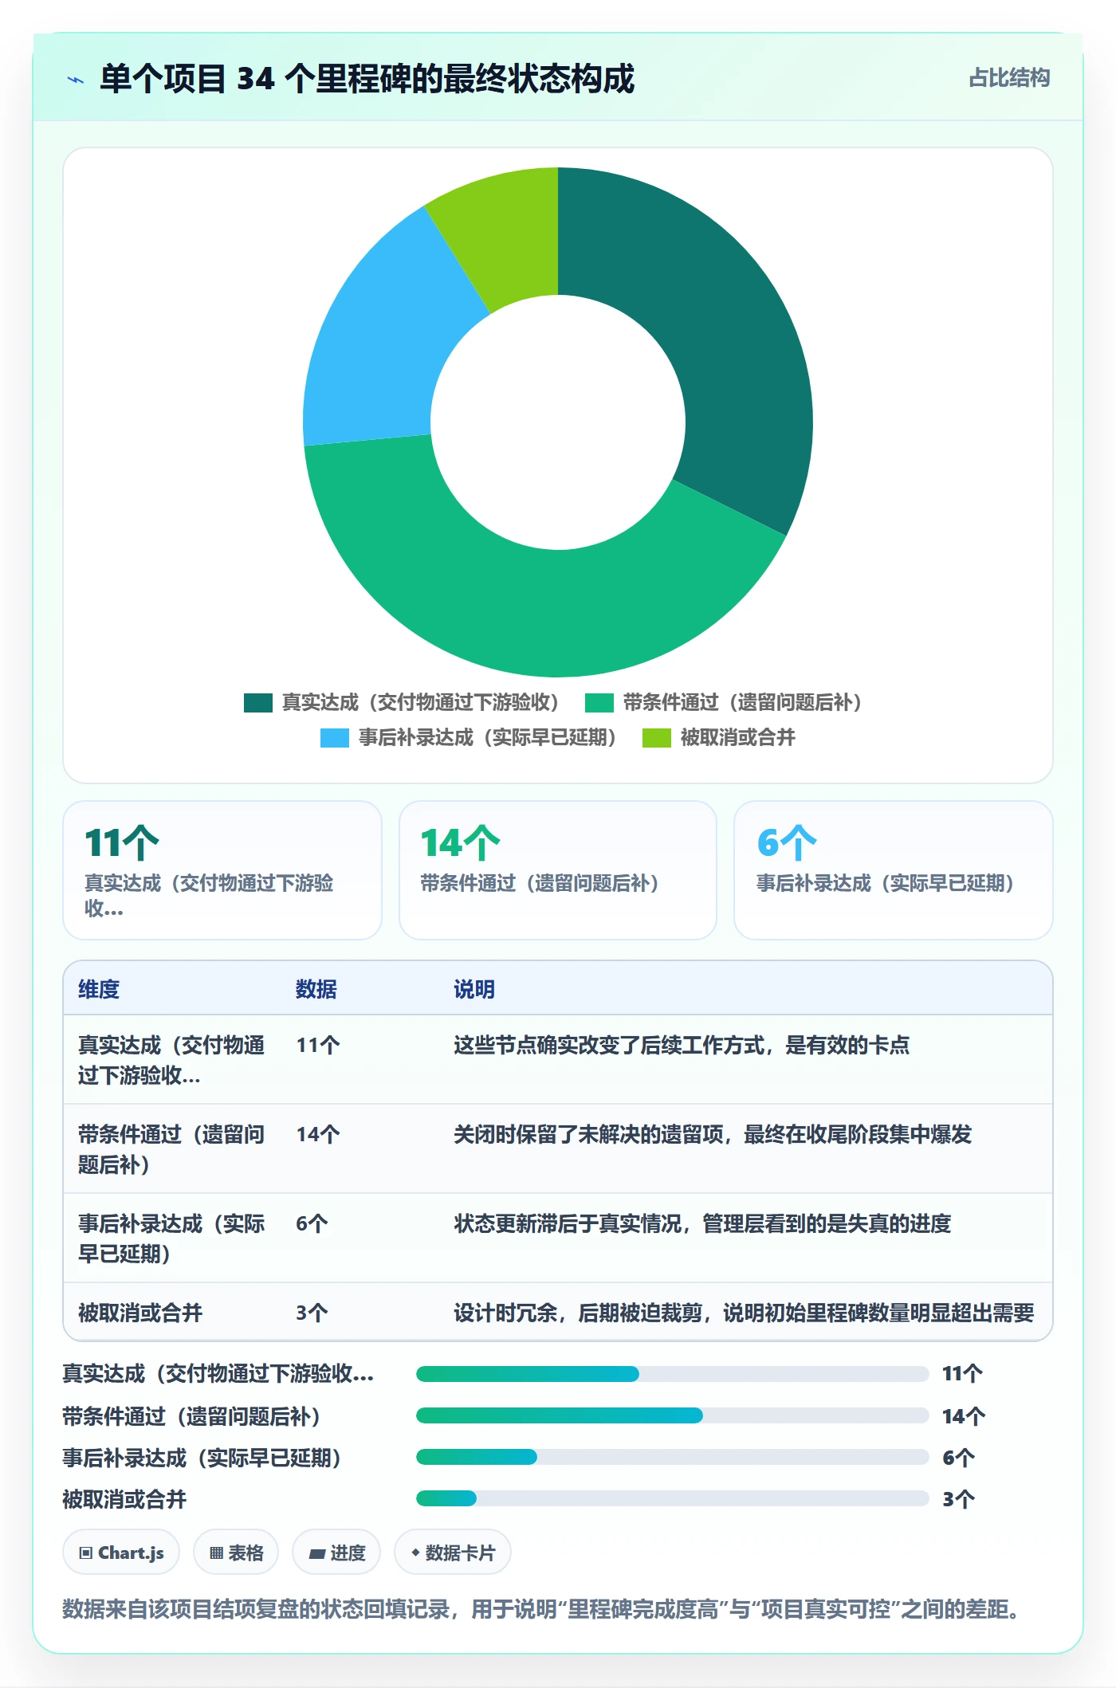This screenshot has height=1688, width=1116.
Task: Click the 带条件通过 progress row label
Action: click(x=191, y=1416)
